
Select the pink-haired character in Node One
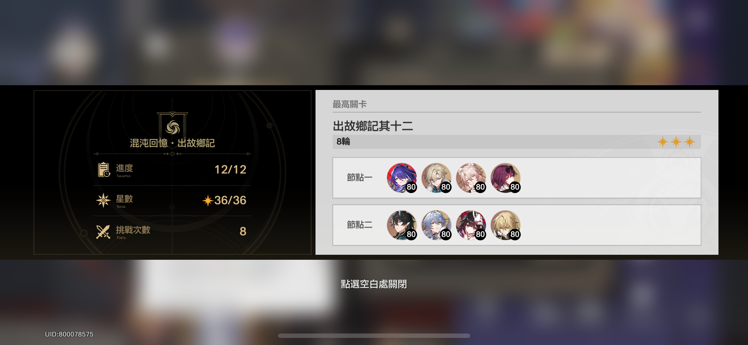pos(471,178)
